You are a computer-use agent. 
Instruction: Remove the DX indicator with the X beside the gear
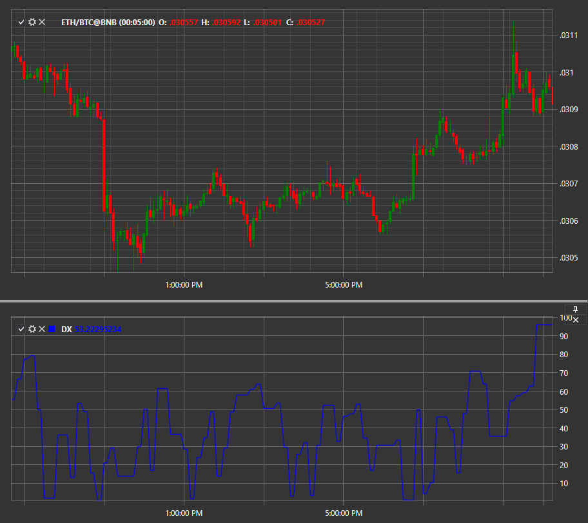point(42,329)
